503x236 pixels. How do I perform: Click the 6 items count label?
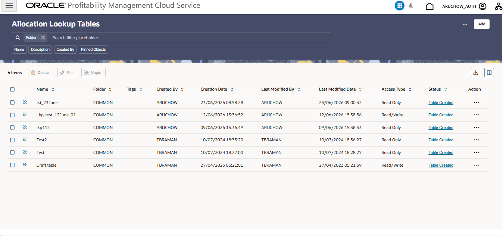pyautogui.click(x=15, y=73)
